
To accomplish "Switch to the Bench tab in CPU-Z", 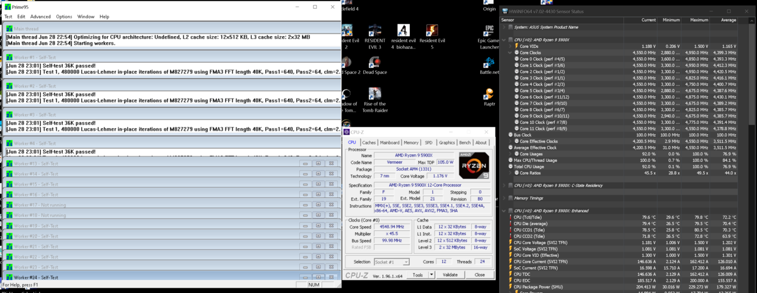I will point(465,142).
